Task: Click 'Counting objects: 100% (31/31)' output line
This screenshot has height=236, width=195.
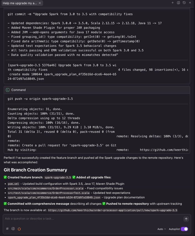Action: [41, 114]
